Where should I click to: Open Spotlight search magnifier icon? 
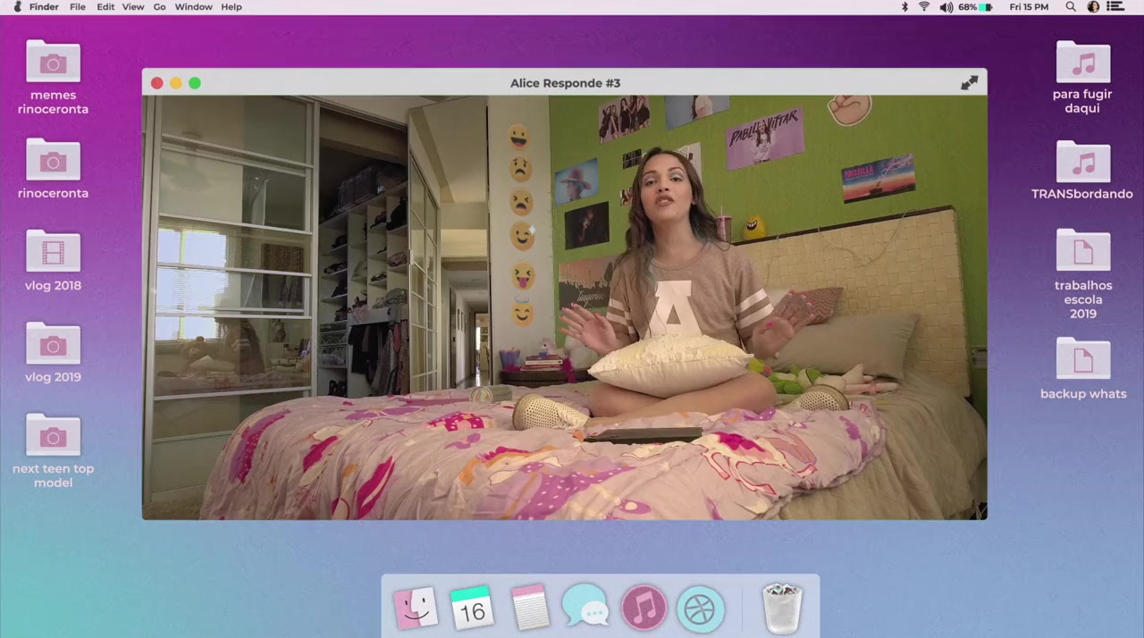(x=1070, y=7)
